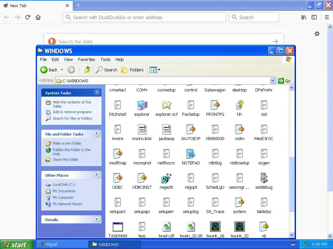333x249 pixels.
Task: Open Mypal hamburger menu
Action: [x=326, y=17]
